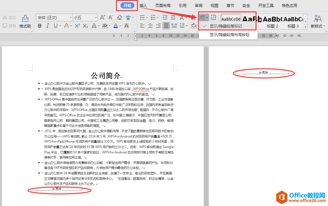Apply the AaBbCcDd normal style
Image resolution: width=328 pixels, height=206 pixels.
coord(231,18)
